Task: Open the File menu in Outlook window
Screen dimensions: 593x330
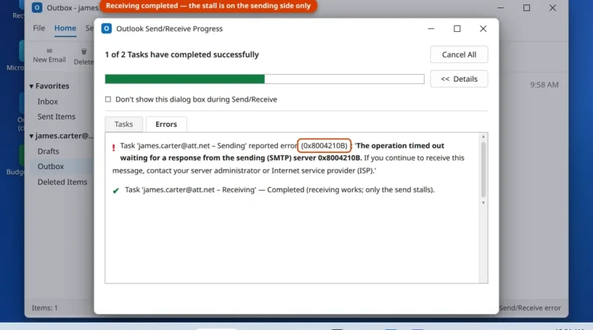Action: (x=39, y=28)
